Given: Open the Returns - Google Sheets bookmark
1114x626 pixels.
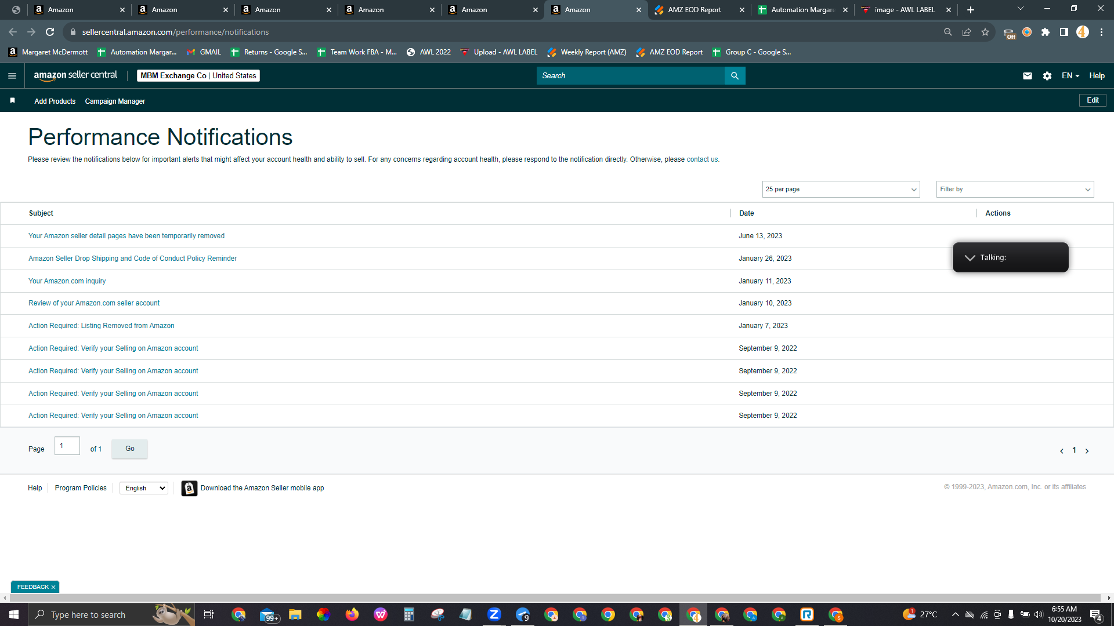Looking at the screenshot, I should coord(269,52).
